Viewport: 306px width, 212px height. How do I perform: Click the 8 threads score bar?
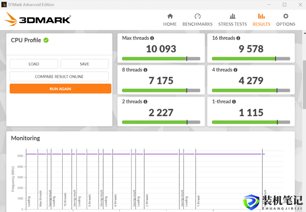point(161,90)
